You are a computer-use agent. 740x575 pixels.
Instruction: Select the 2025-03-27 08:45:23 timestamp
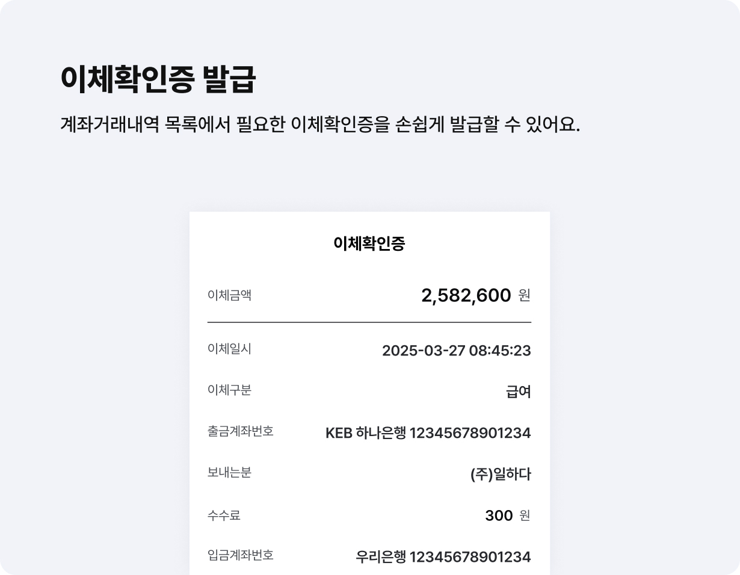[456, 351]
